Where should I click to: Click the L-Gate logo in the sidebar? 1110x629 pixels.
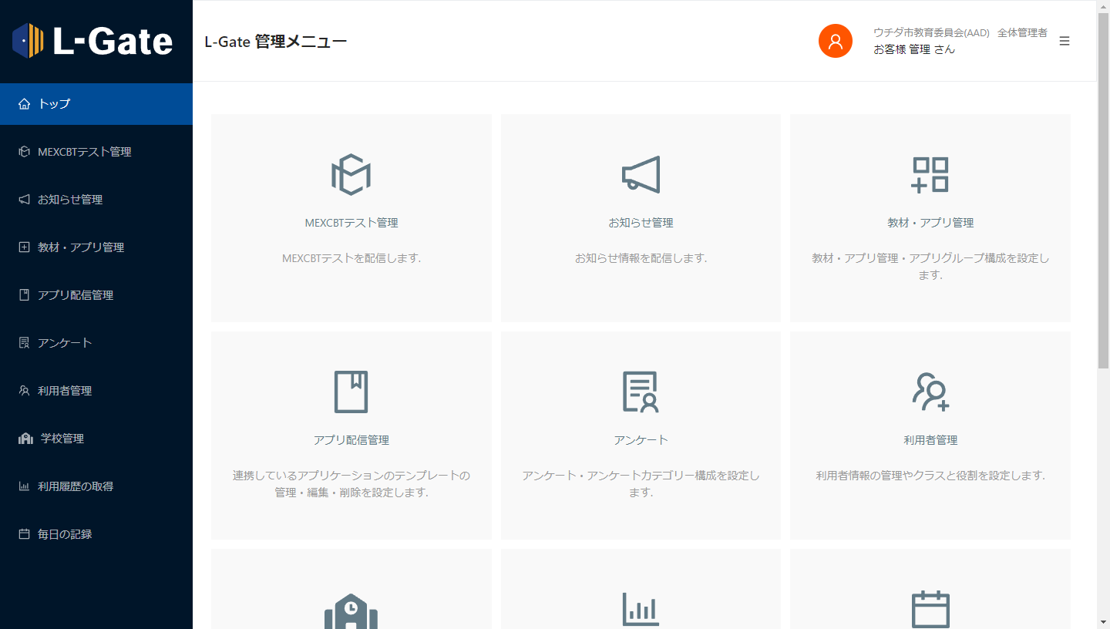92,41
